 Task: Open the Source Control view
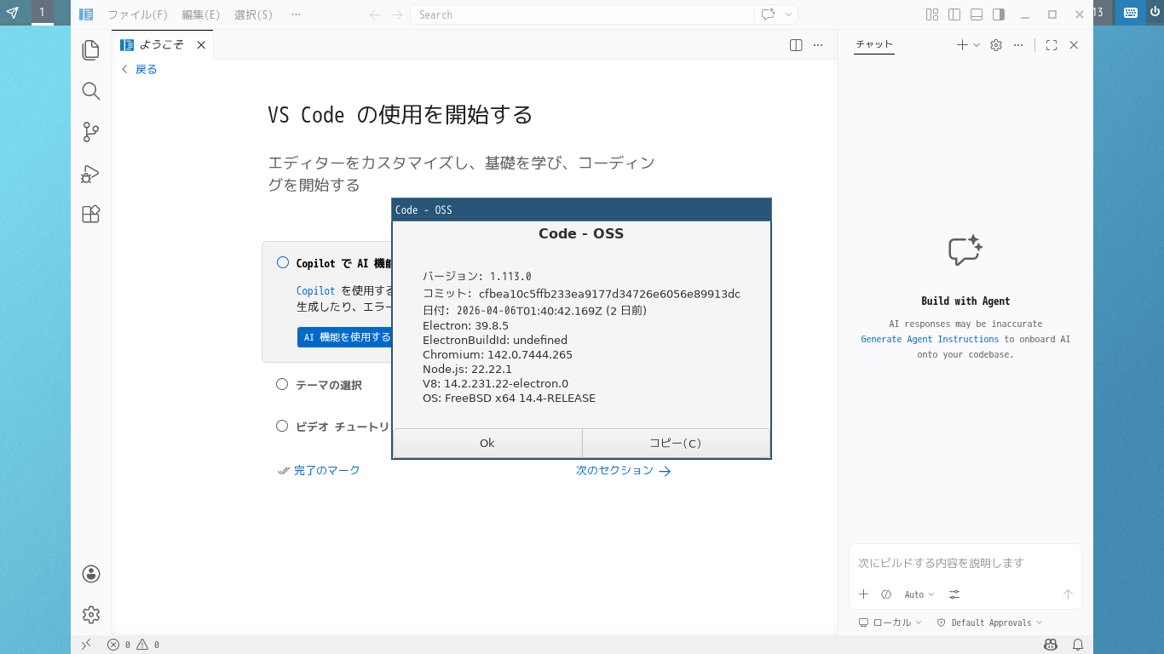(91, 132)
